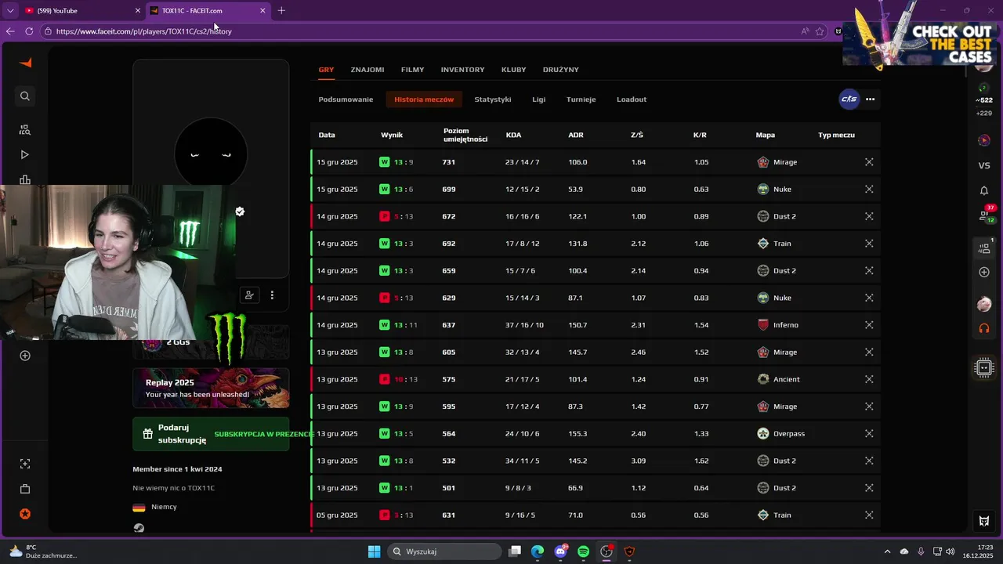Open Spotify from taskbar

(583, 551)
